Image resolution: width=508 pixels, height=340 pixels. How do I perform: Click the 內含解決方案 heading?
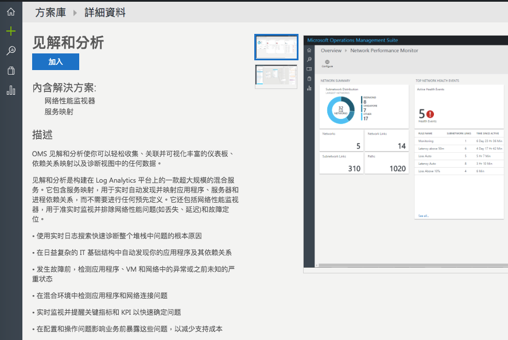[64, 87]
